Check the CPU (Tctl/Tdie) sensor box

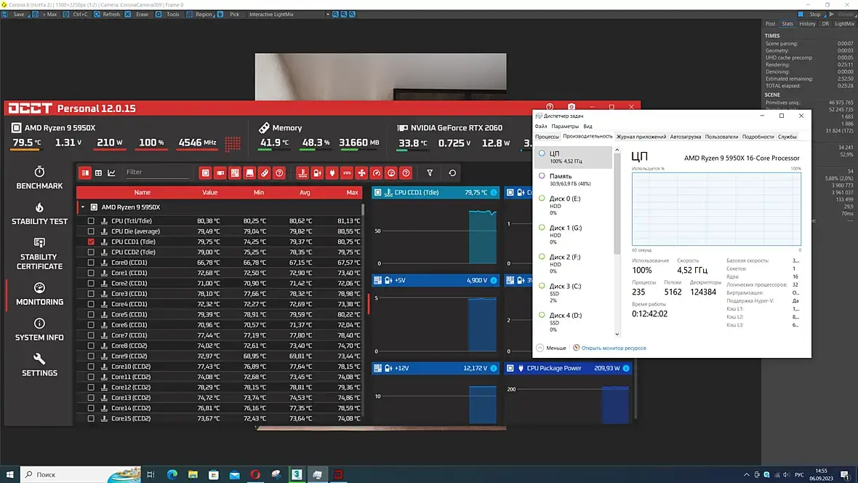(x=91, y=220)
